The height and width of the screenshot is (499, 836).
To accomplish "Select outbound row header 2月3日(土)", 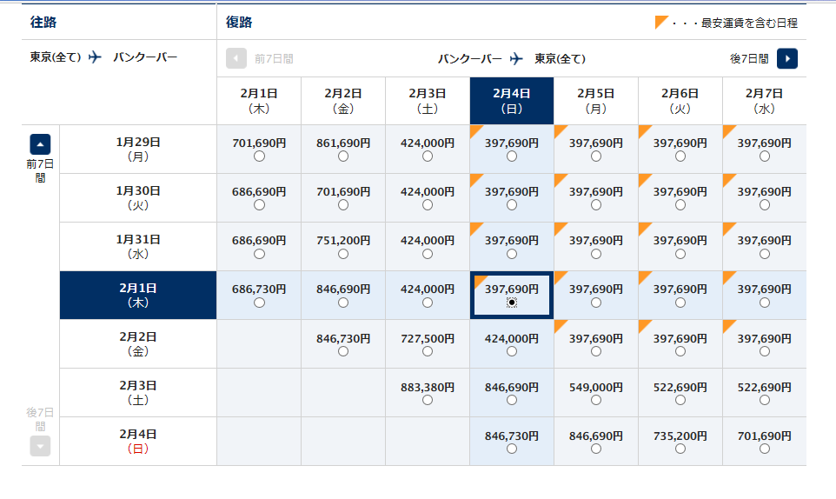I will coord(138,392).
